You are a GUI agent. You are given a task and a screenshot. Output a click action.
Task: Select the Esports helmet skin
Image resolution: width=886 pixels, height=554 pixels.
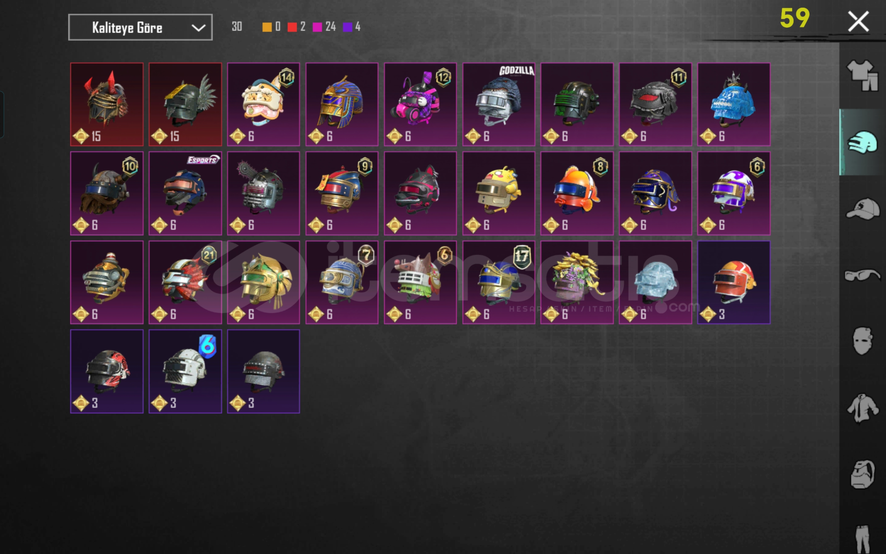click(185, 193)
